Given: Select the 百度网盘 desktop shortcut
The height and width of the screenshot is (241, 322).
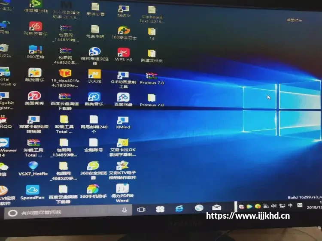Looking at the screenshot, I should (123, 99).
